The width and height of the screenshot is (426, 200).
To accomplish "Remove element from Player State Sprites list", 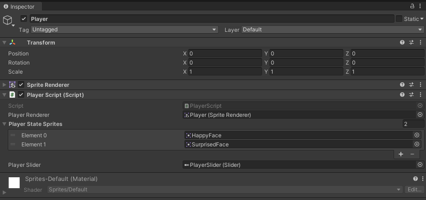I will 412,154.
